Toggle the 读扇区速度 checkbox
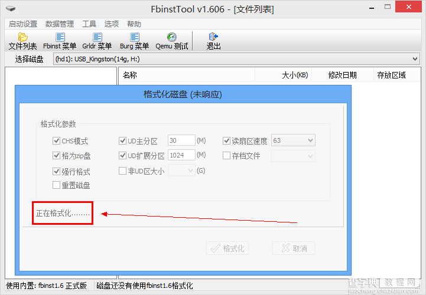Image resolution: width=426 pixels, height=295 pixels. (226, 140)
